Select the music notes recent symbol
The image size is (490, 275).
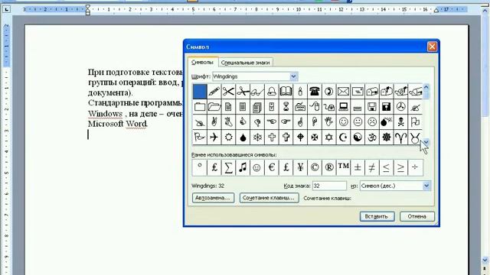243,167
